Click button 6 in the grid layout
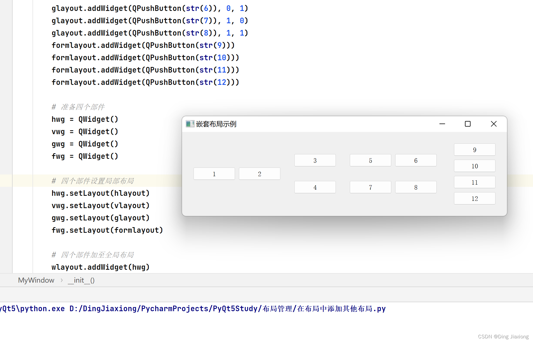 416,160
